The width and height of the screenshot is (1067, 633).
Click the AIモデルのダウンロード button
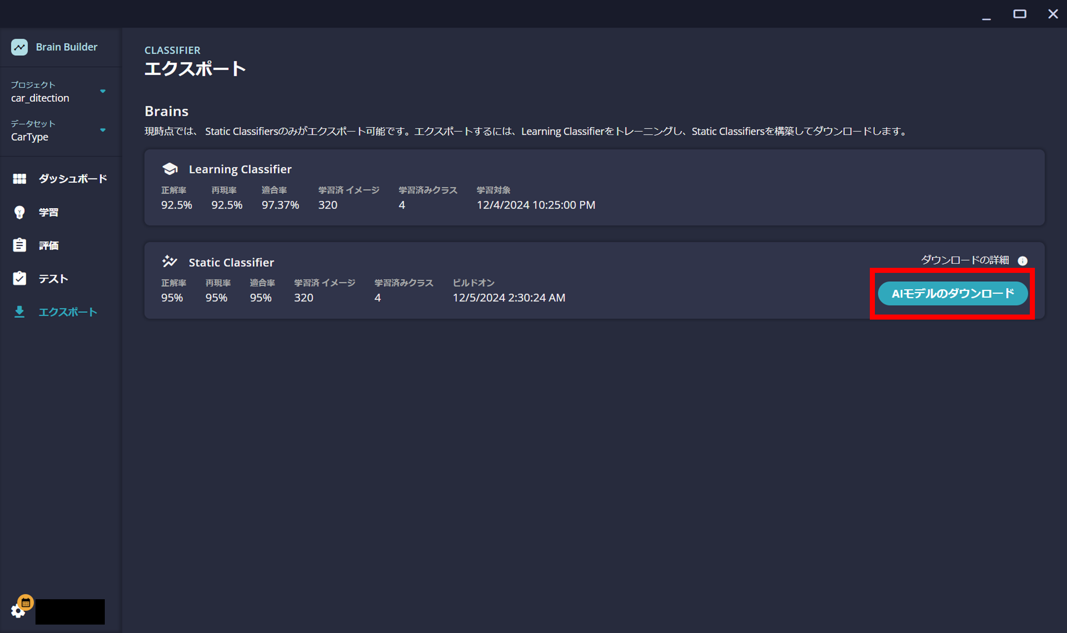pyautogui.click(x=953, y=294)
